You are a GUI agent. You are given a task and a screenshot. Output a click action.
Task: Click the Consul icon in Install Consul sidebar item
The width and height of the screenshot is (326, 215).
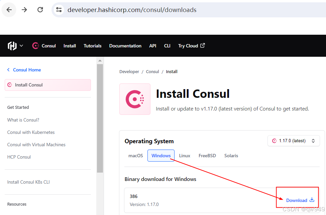10,85
